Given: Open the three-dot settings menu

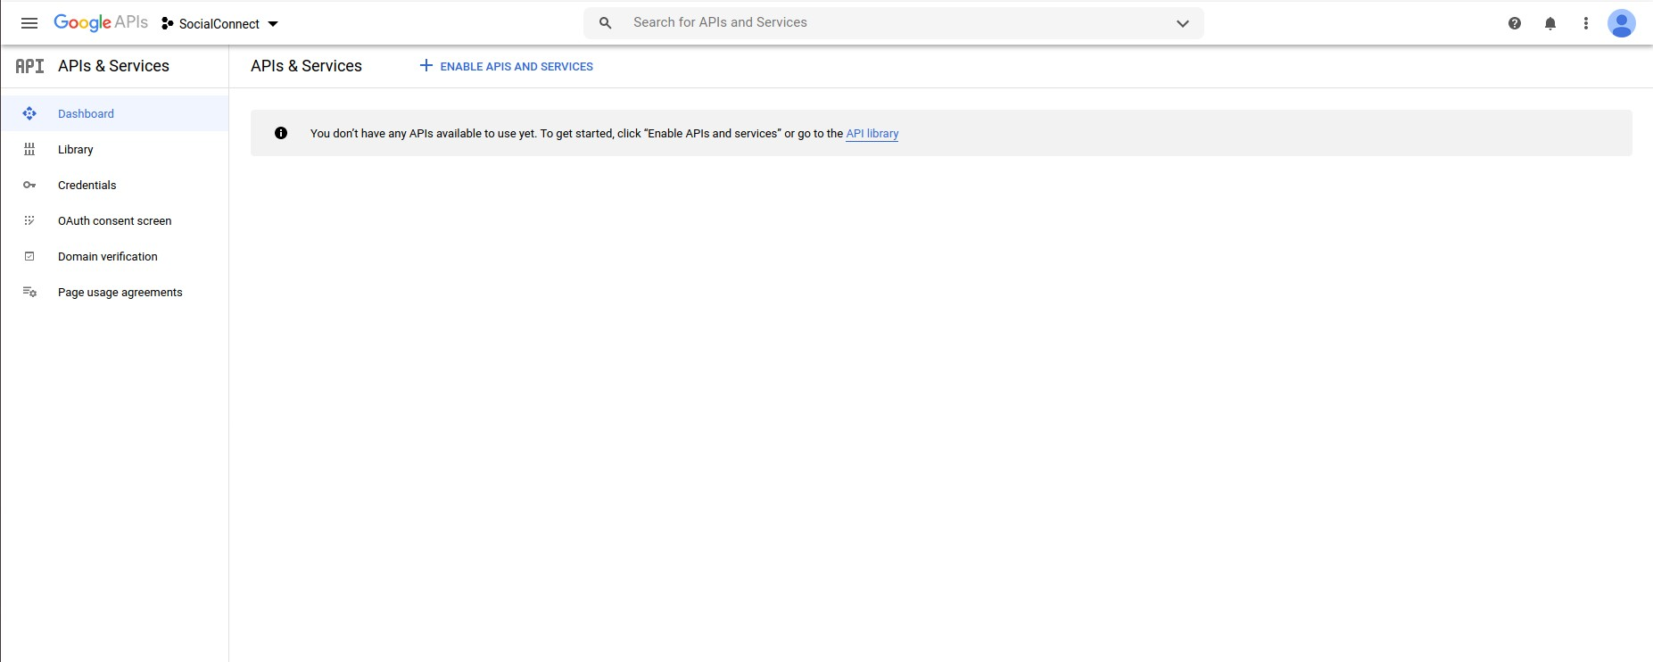Looking at the screenshot, I should click(x=1586, y=23).
